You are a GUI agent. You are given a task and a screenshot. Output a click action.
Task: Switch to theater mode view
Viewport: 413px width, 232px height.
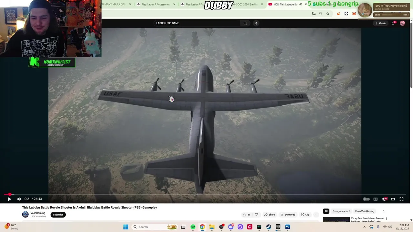[393, 199]
